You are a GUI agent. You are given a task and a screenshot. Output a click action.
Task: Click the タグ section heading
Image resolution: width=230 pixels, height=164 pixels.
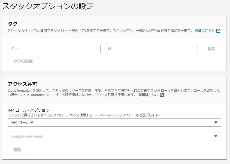point(12,24)
